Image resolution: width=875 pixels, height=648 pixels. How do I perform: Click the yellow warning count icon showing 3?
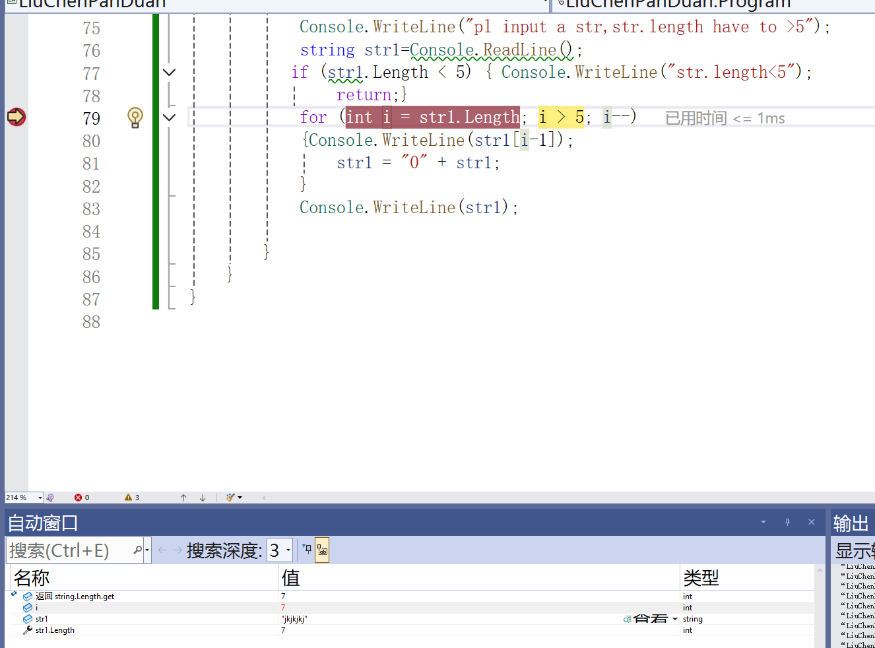[128, 498]
